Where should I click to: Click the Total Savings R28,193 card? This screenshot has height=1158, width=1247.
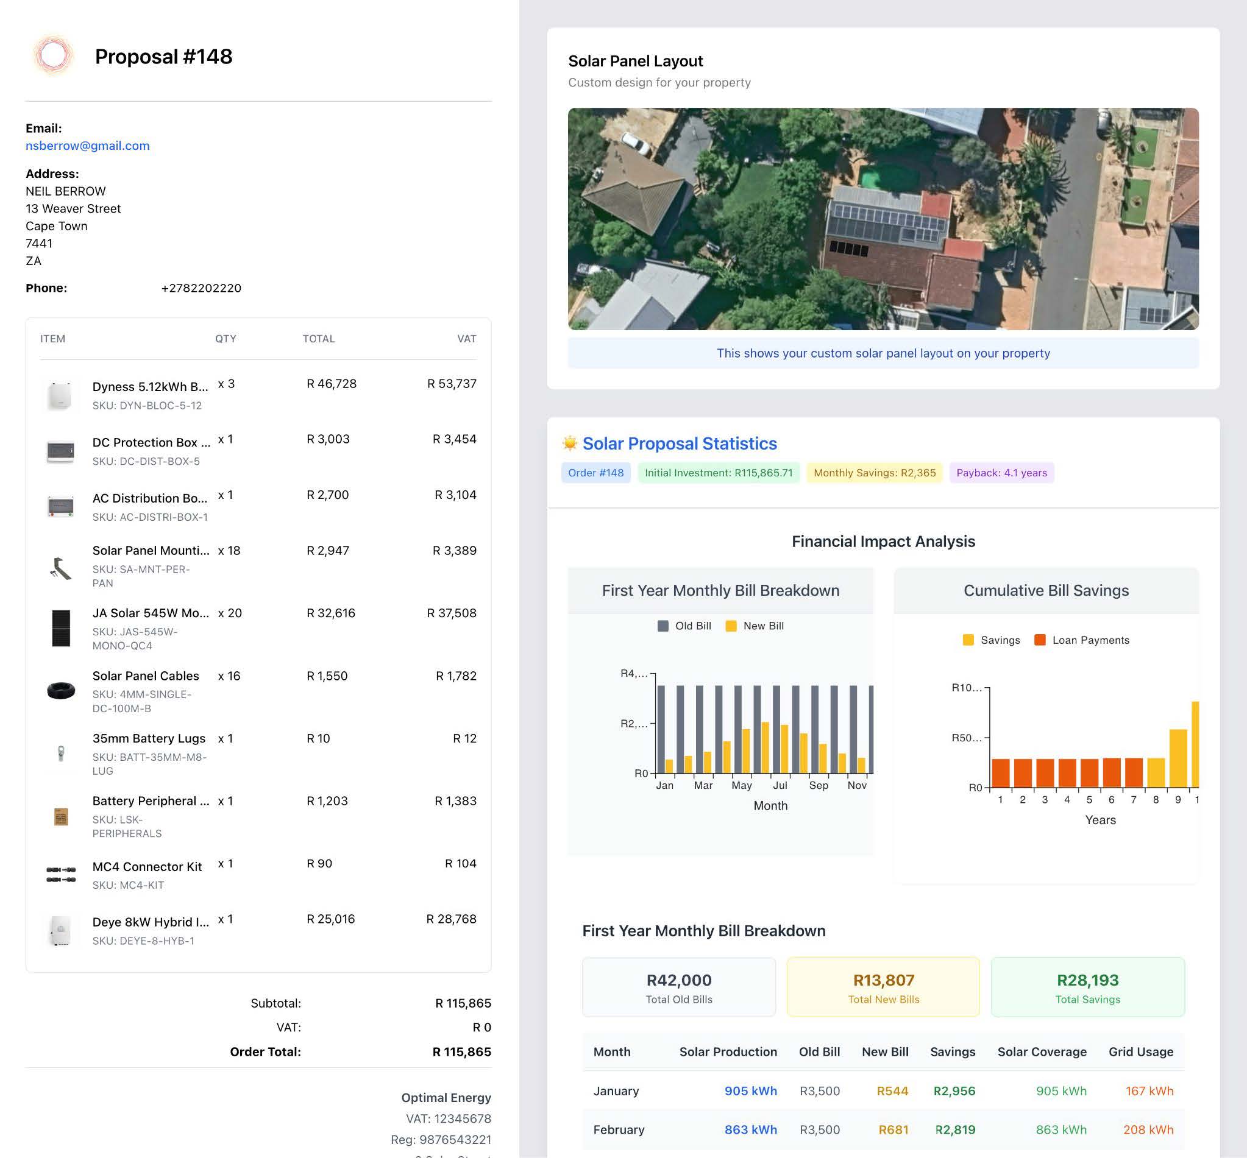click(1087, 987)
